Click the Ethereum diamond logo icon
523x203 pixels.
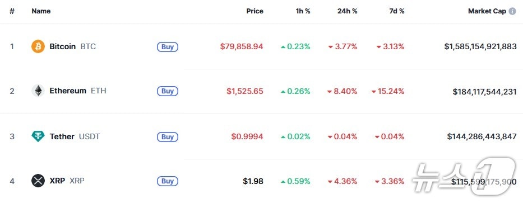point(38,91)
